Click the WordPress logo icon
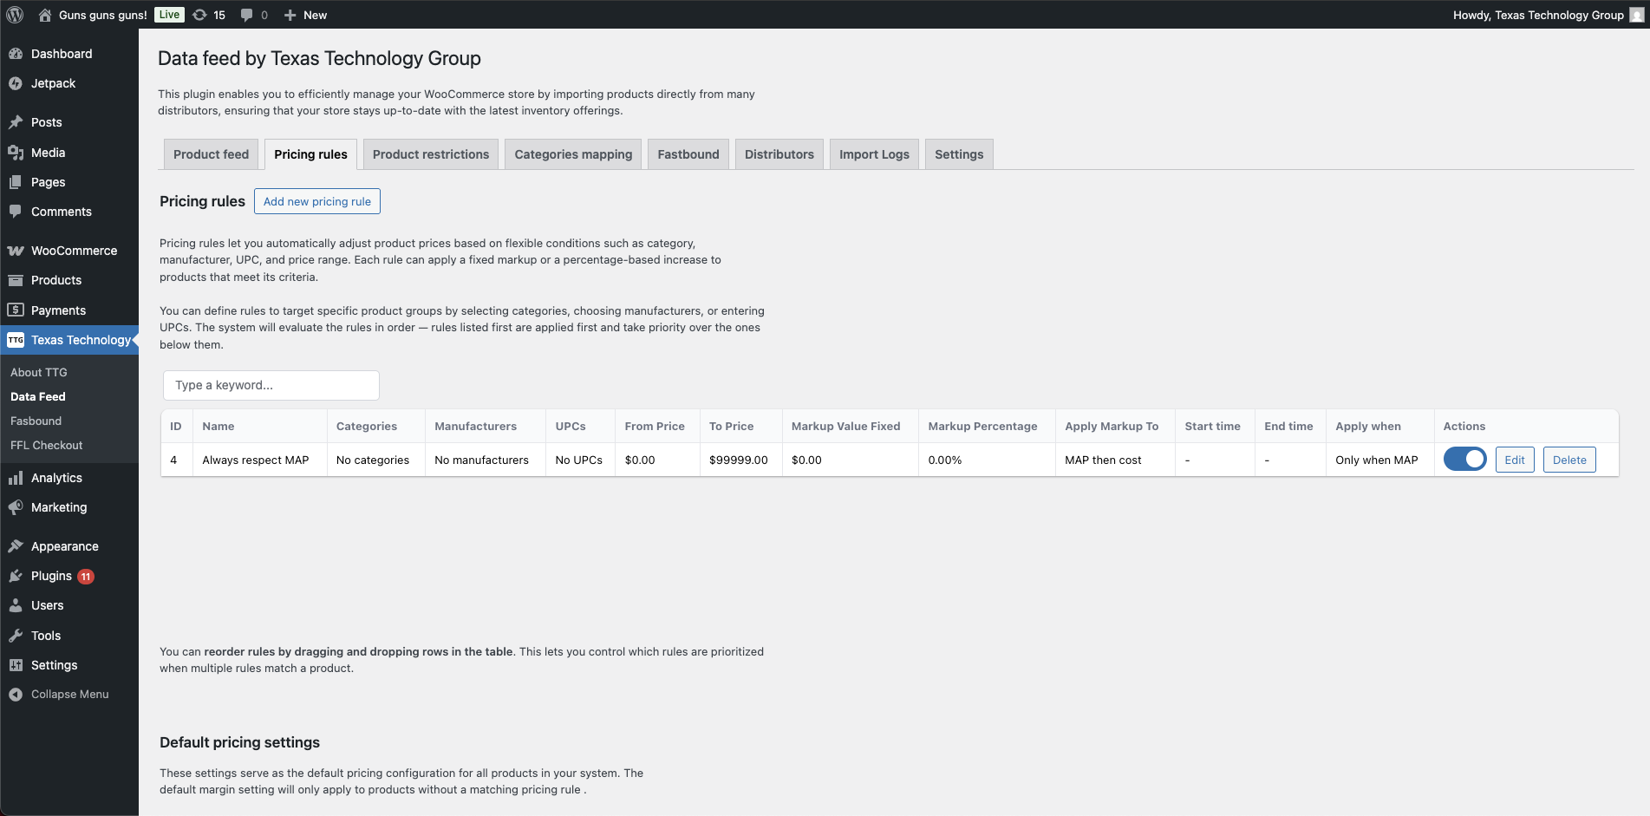Viewport: 1650px width, 816px height. pos(15,15)
